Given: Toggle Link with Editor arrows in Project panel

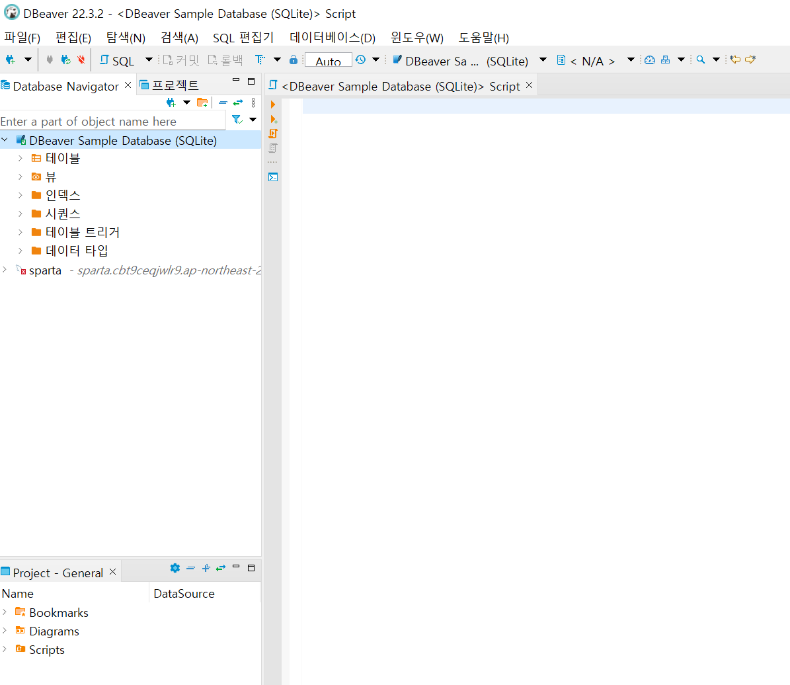Looking at the screenshot, I should click(x=221, y=568).
